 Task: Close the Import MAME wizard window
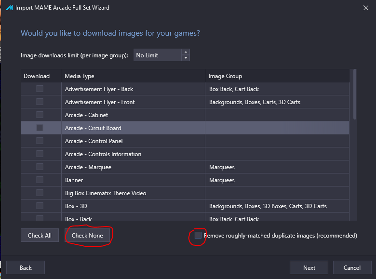pos(366,8)
